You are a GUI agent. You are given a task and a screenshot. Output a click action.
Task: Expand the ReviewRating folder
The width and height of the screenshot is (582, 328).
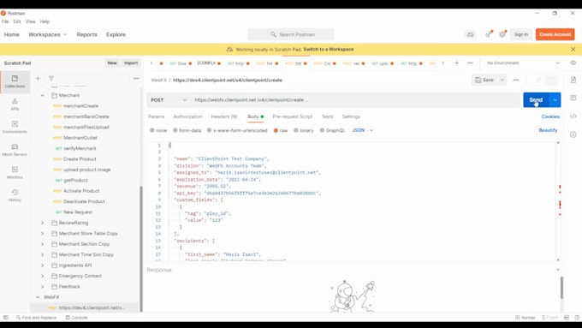tap(42, 223)
